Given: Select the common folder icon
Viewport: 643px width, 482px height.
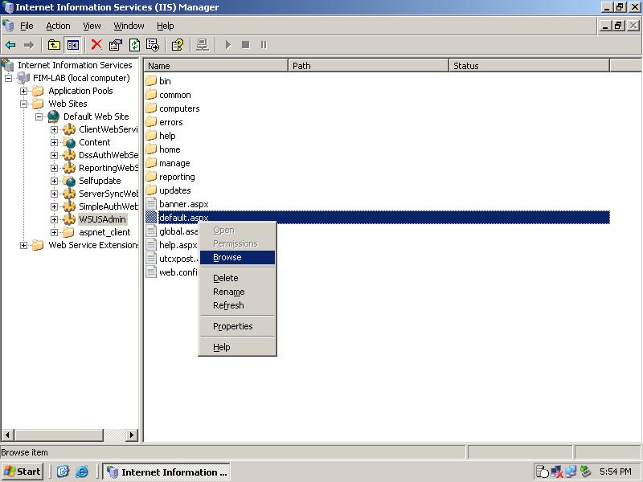Looking at the screenshot, I should coord(151,95).
